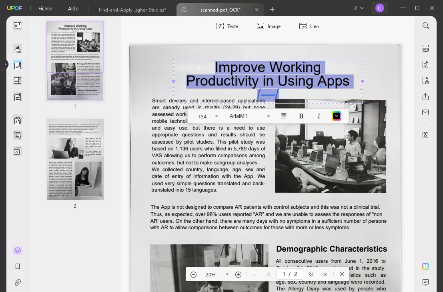Image resolution: width=443 pixels, height=292 pixels.
Task: Zoom in with the plus button
Action: click(x=238, y=274)
